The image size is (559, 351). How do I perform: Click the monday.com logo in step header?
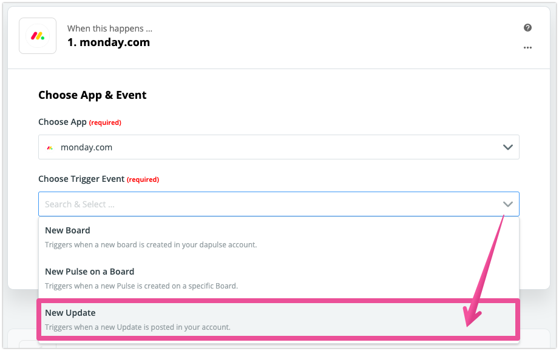38,36
